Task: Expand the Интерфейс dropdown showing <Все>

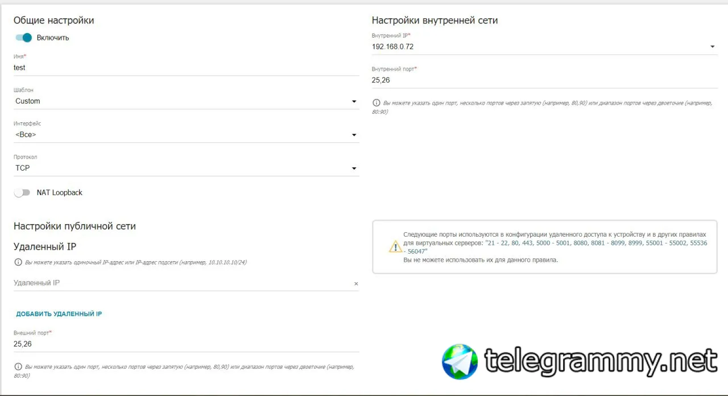Action: click(x=186, y=135)
